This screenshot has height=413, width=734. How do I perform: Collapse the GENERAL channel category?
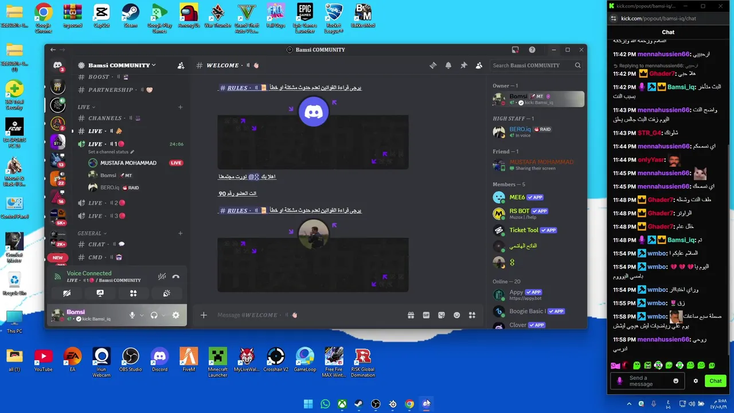pyautogui.click(x=92, y=233)
